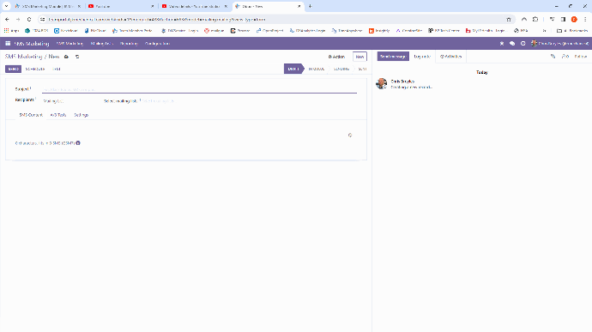Click the Schedule button

click(35, 69)
